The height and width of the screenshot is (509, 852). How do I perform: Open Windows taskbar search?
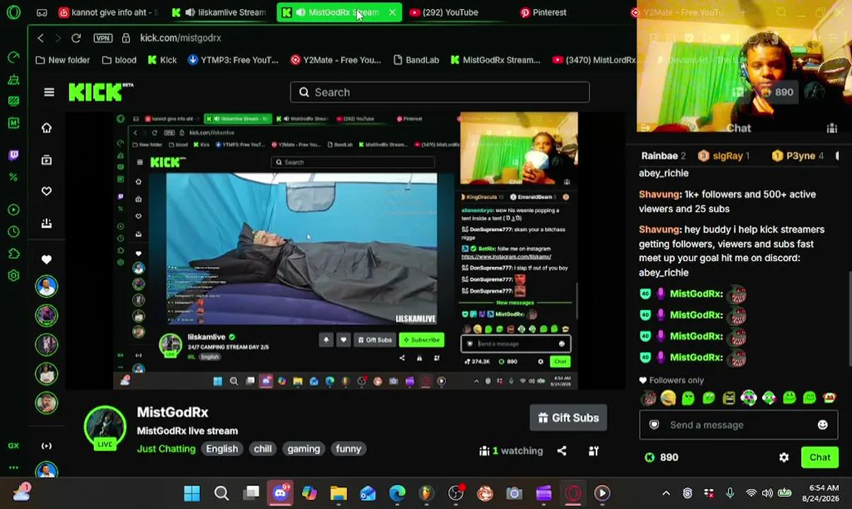coord(221,493)
